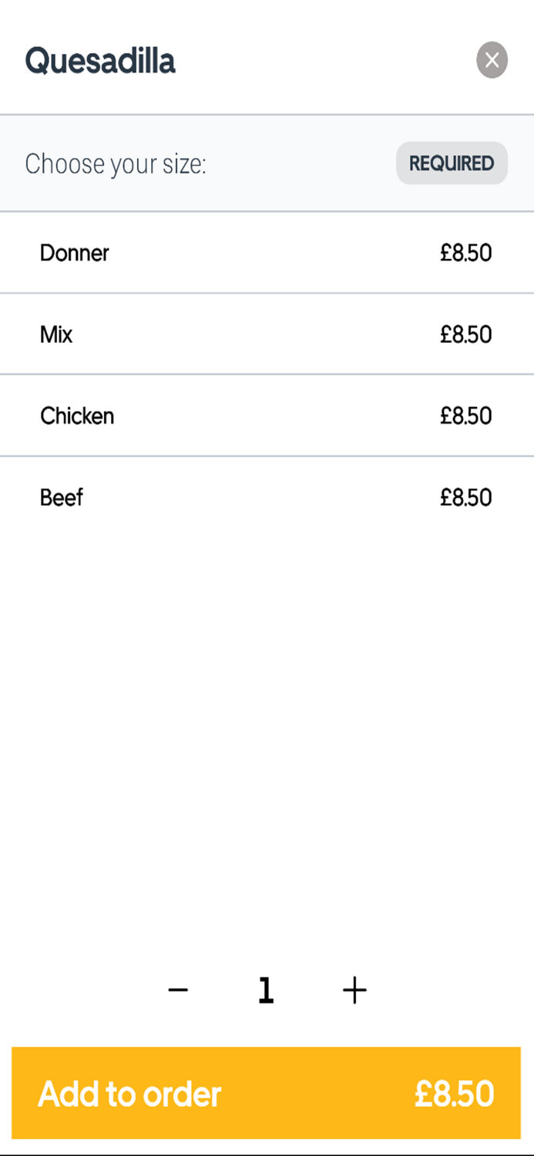Click the £8.50 price next to Donner
534x1156 pixels.
pos(465,253)
